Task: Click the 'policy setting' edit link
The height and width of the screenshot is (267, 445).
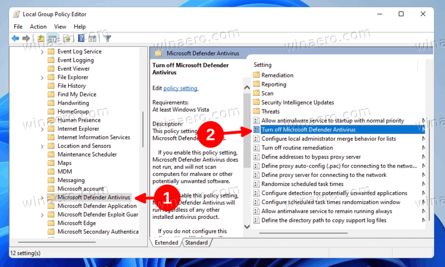Action: [181, 88]
